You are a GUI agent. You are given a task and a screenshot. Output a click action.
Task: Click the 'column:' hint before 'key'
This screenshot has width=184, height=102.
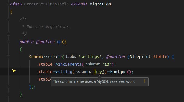click(84, 71)
